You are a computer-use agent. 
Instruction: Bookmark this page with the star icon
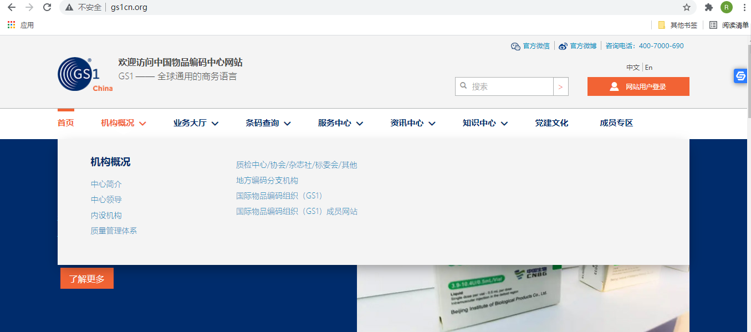[687, 7]
